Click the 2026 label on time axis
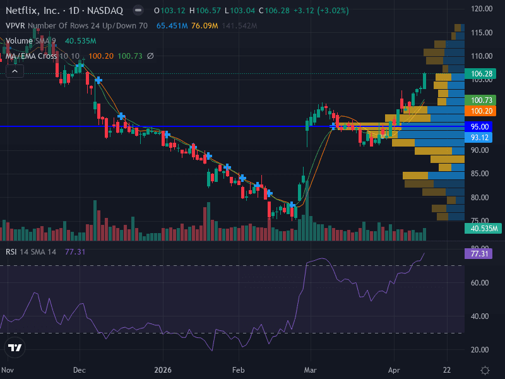The image size is (505, 379). point(163,370)
